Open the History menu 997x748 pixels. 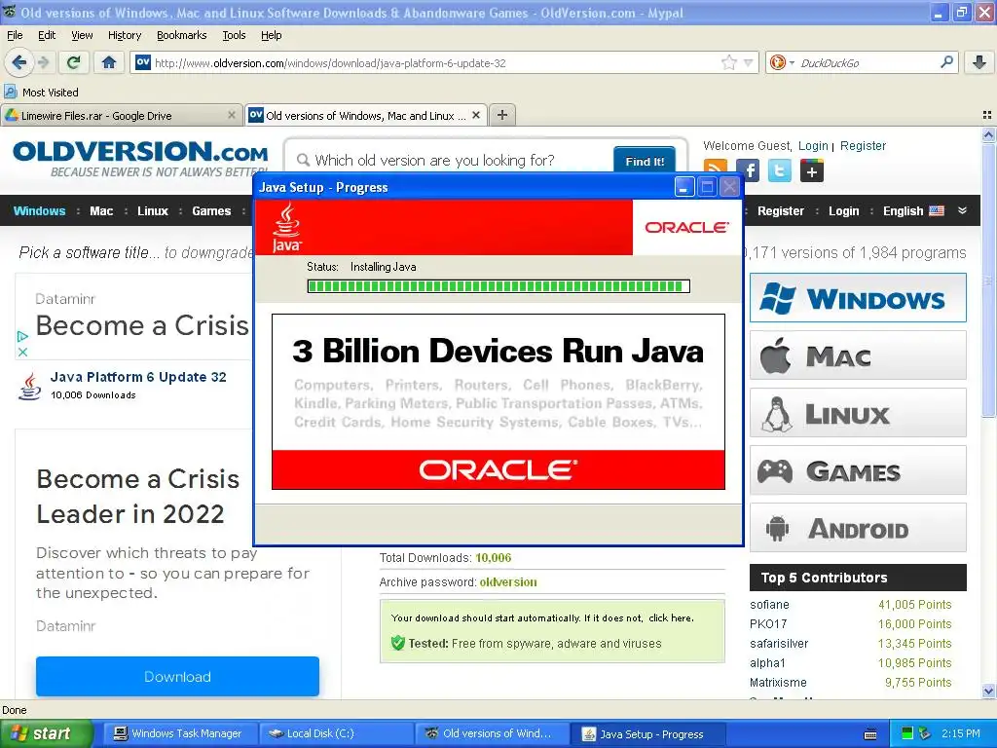coord(124,35)
